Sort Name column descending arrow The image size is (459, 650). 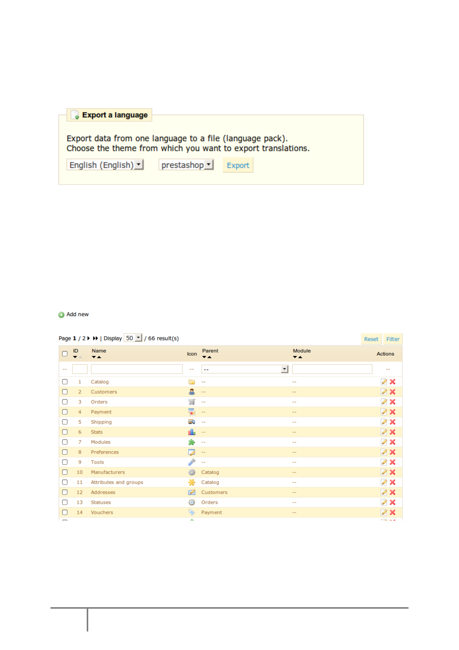(94, 357)
